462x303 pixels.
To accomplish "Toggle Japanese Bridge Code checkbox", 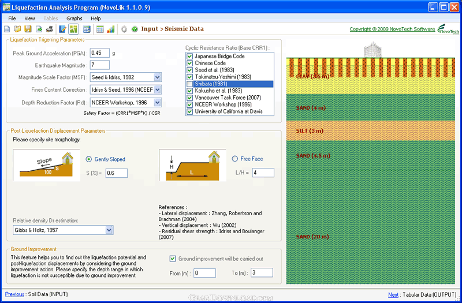I will (x=190, y=56).
